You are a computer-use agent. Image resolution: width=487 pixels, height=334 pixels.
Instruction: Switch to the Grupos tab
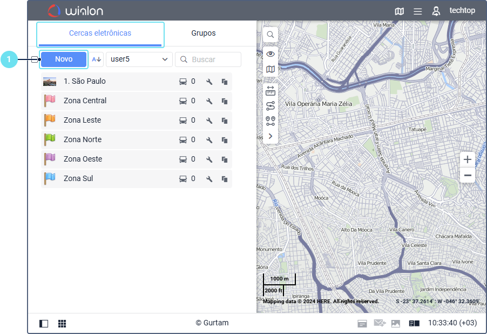coord(204,34)
